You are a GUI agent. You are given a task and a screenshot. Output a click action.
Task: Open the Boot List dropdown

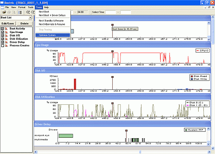click(30, 18)
